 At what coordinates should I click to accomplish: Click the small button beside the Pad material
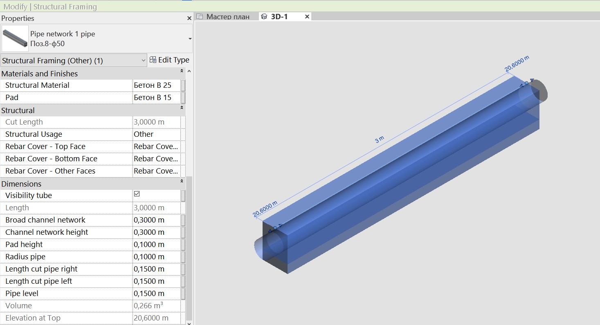pos(183,98)
